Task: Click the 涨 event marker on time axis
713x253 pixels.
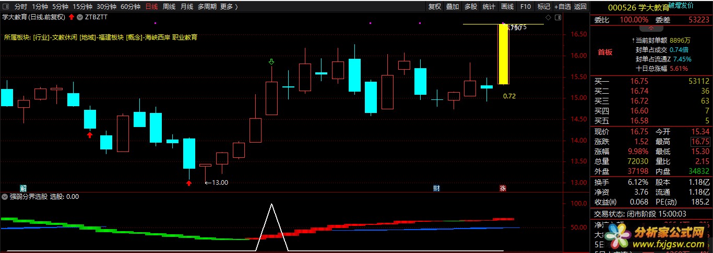Action: click(503, 188)
